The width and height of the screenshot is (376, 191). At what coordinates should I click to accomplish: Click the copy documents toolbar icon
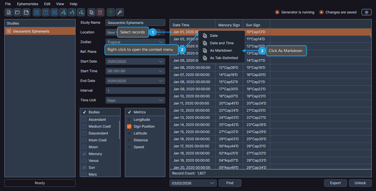92,12
